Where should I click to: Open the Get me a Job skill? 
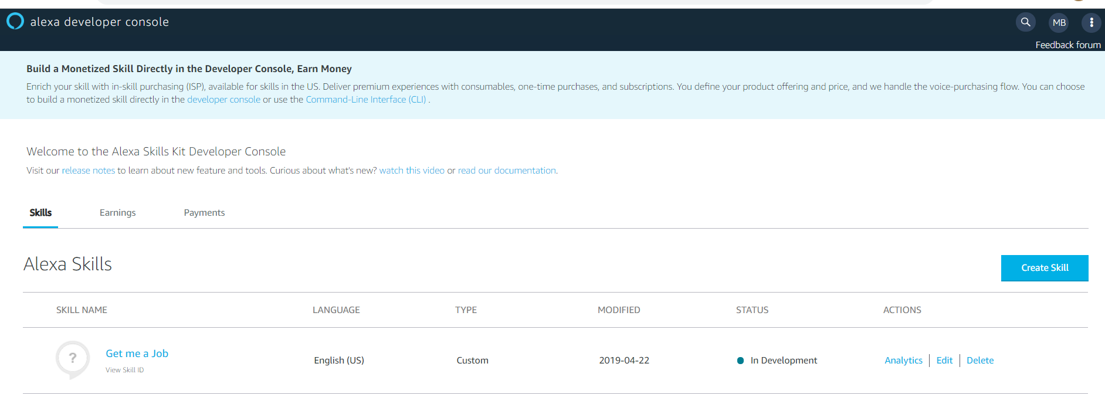coord(137,354)
